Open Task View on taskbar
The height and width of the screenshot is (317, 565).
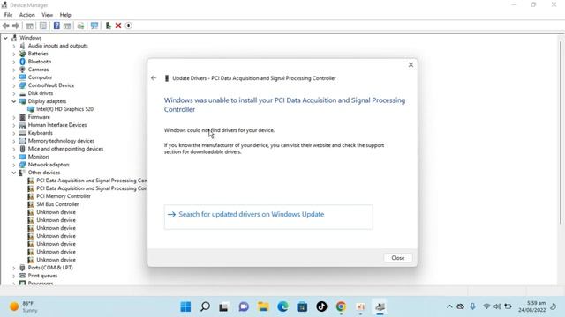click(223, 306)
